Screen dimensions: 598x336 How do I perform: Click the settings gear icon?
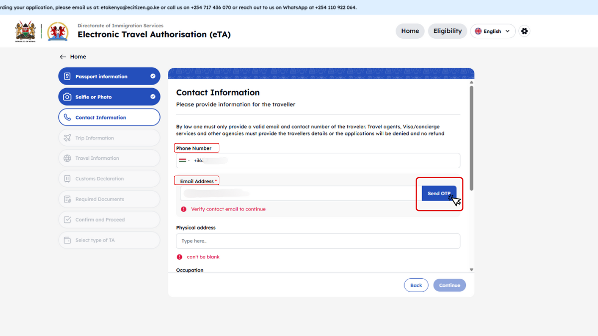[x=524, y=31]
